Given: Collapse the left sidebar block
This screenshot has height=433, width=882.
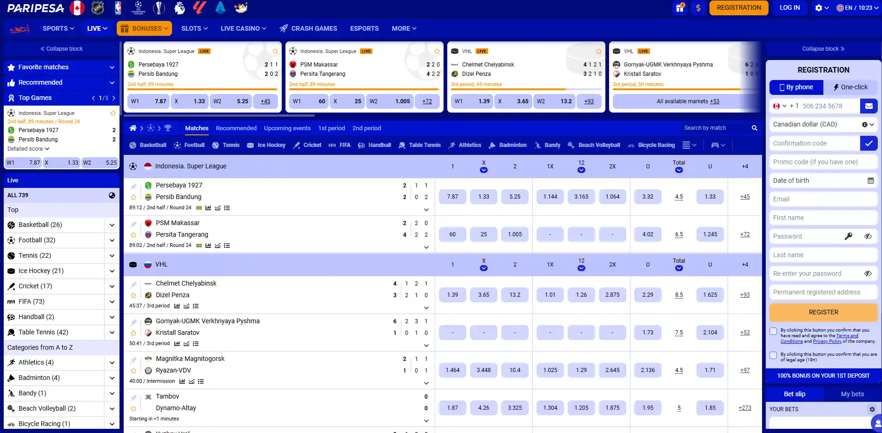Looking at the screenshot, I should click(x=61, y=49).
